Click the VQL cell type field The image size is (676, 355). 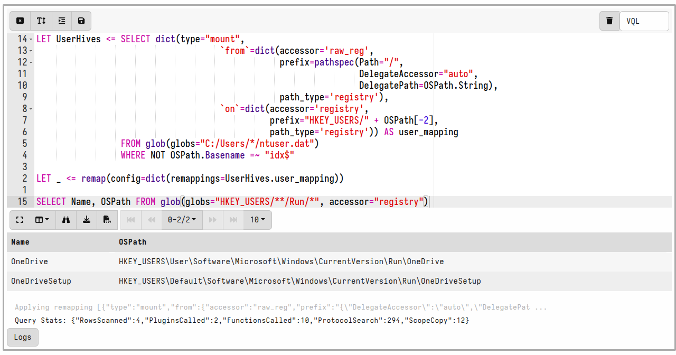[644, 21]
